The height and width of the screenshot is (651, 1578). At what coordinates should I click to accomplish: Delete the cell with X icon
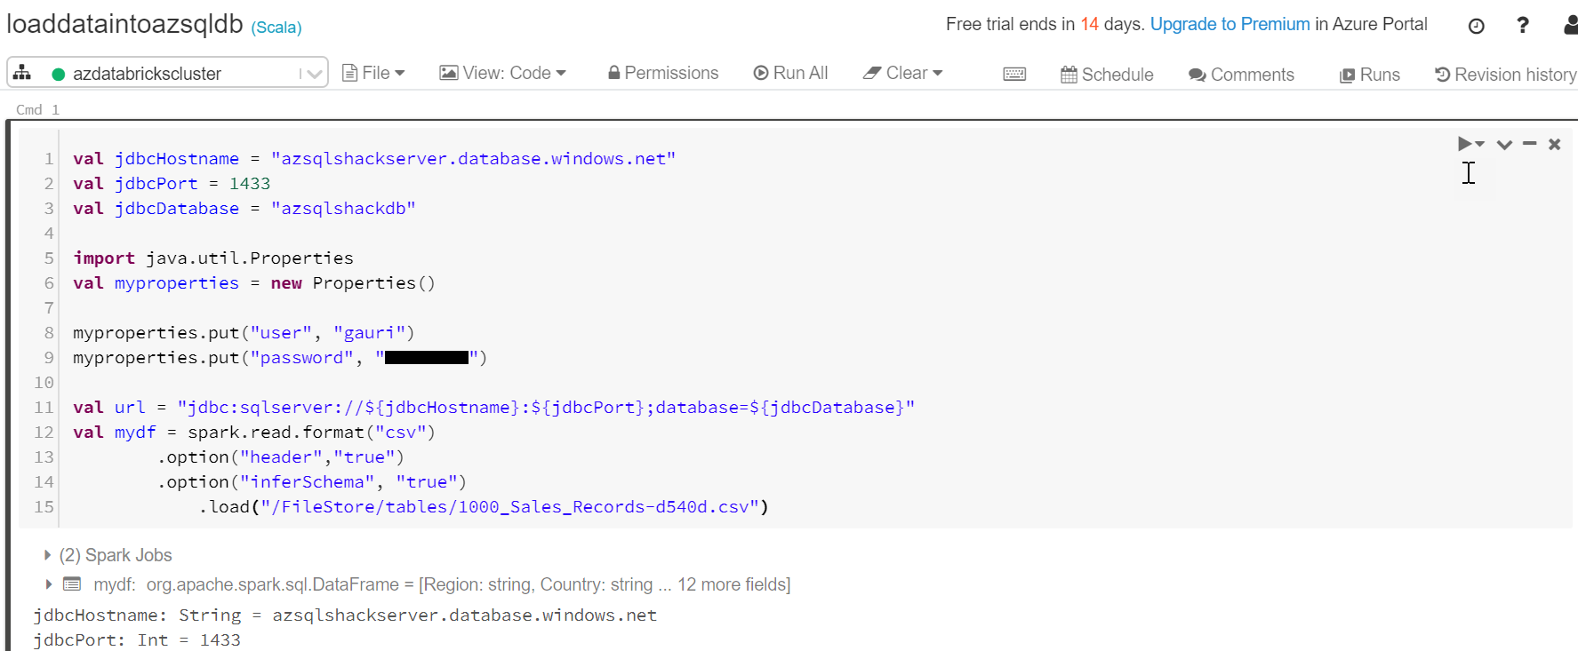coord(1554,144)
